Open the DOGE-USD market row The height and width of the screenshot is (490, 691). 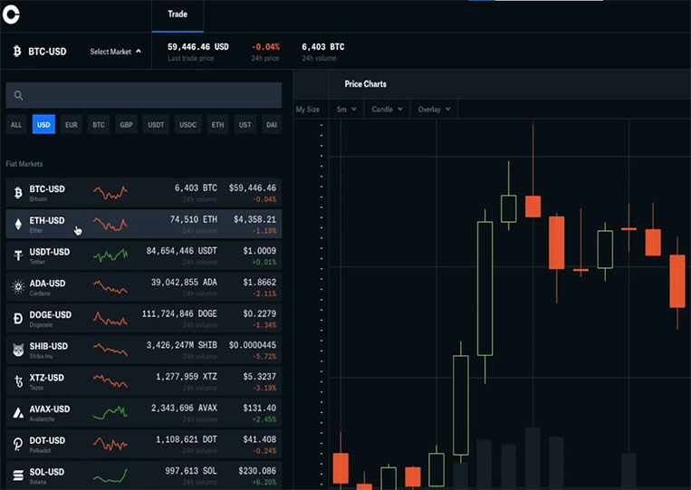click(x=144, y=318)
